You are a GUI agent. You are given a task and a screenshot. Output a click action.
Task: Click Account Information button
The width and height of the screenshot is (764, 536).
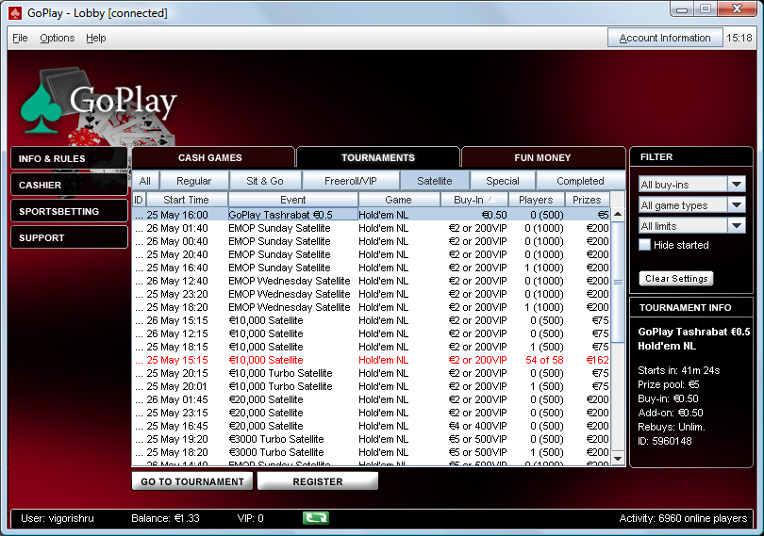(665, 38)
